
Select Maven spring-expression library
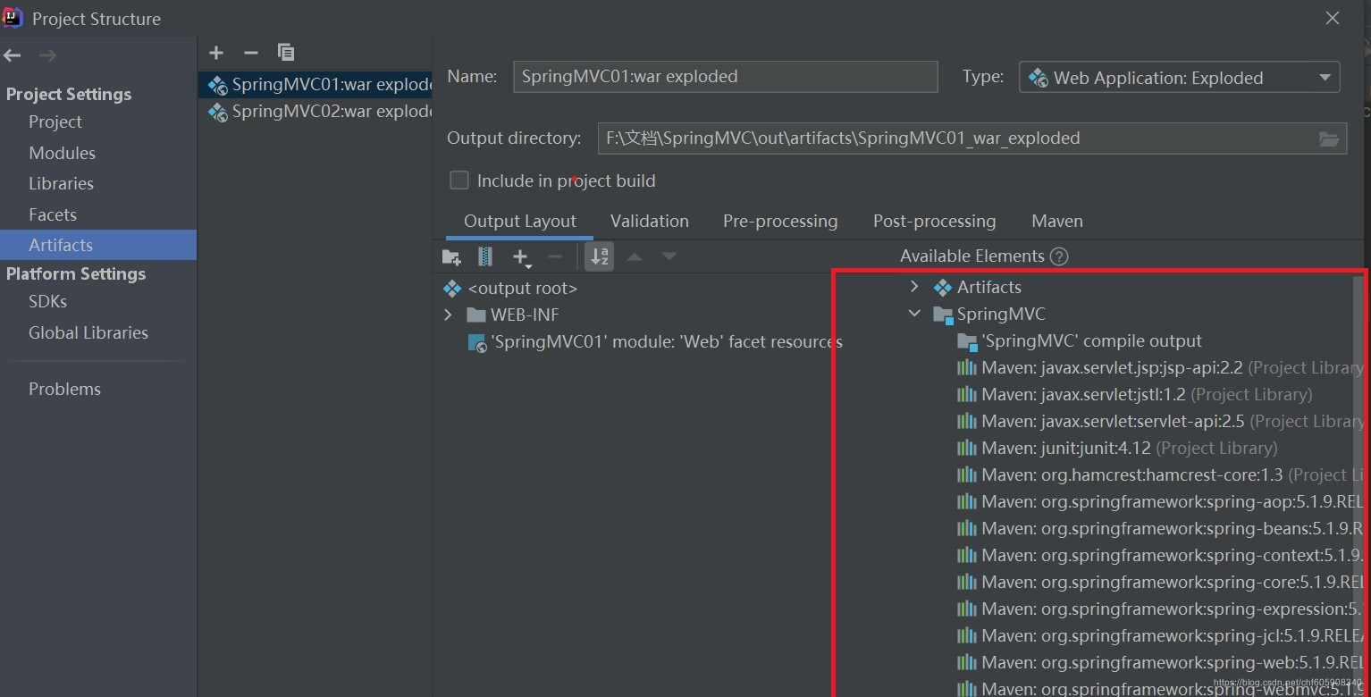point(1158,609)
